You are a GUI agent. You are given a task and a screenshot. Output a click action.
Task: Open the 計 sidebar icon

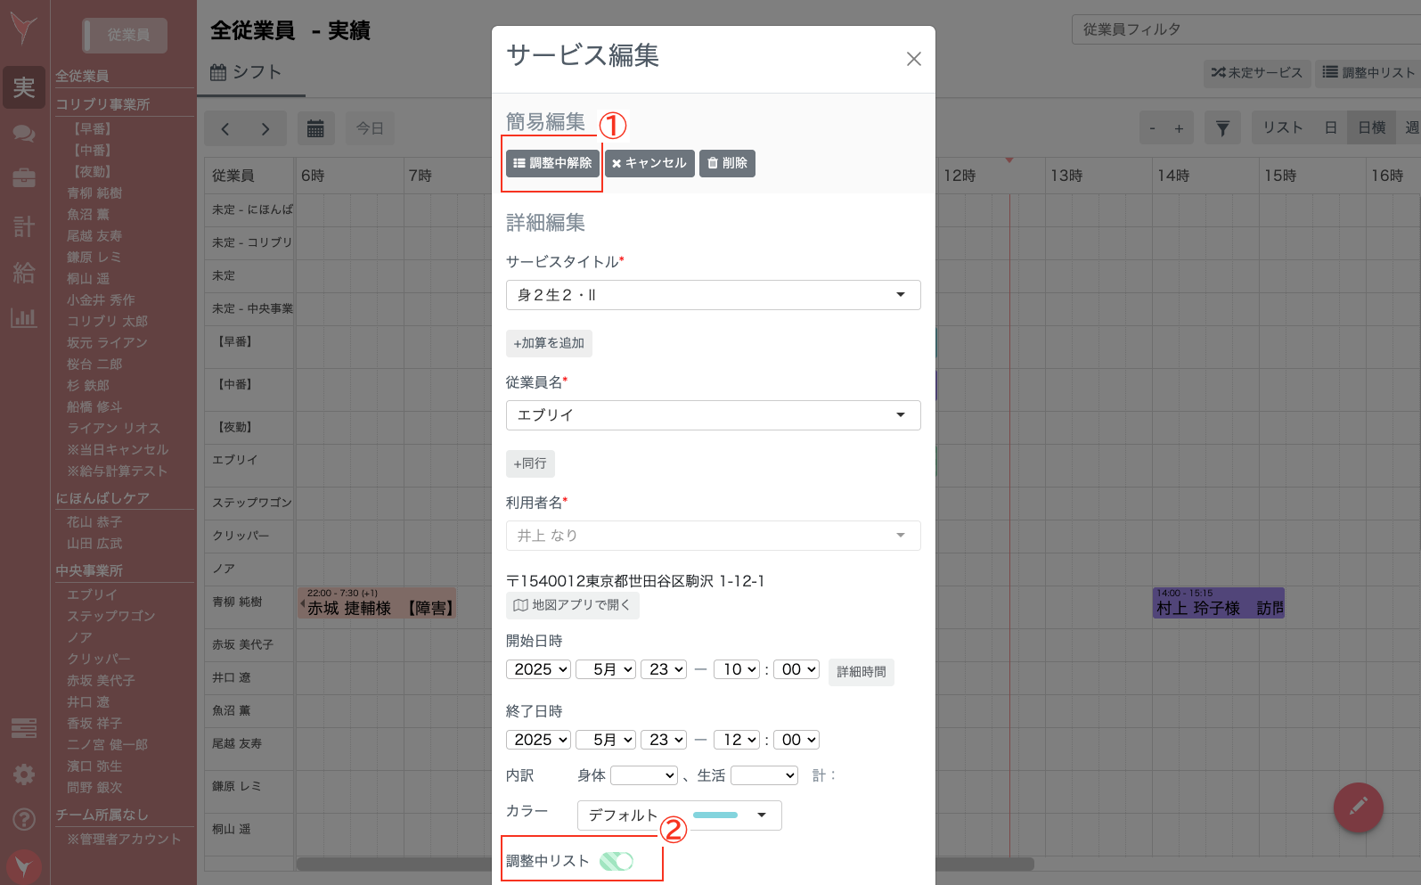(x=24, y=226)
